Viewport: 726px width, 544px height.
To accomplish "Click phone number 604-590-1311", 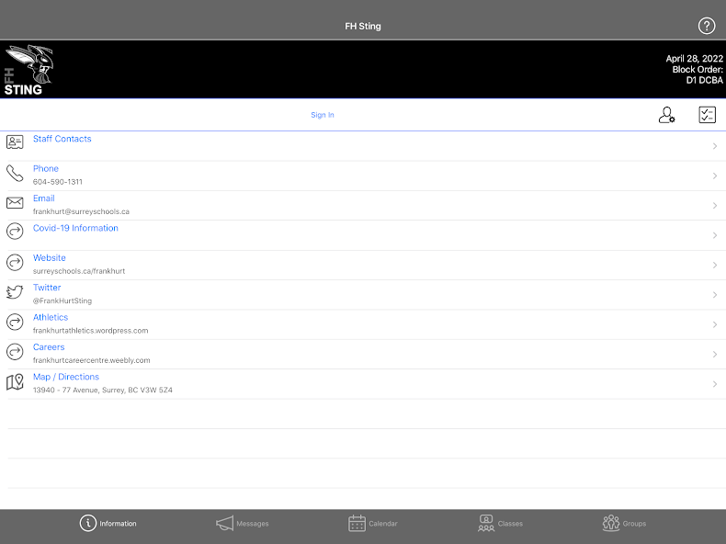I will coord(57,182).
